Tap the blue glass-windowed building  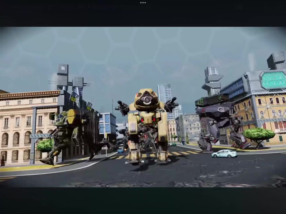coord(108,124)
